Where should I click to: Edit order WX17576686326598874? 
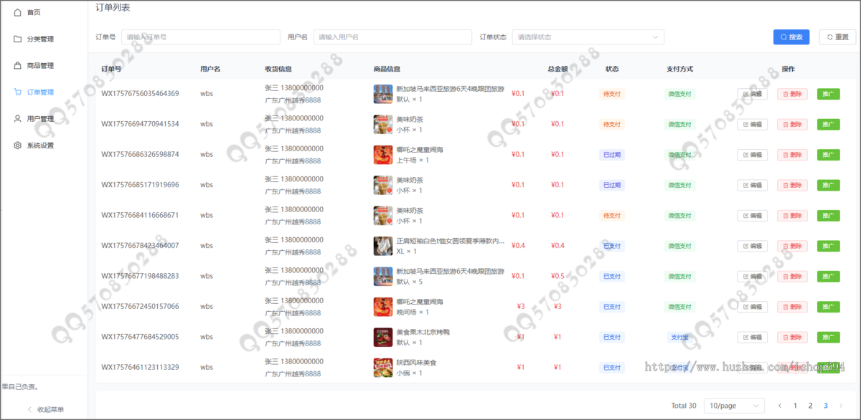click(x=752, y=155)
